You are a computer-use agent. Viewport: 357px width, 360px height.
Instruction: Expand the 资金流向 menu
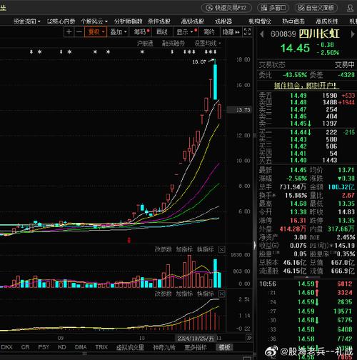[x=26, y=21]
